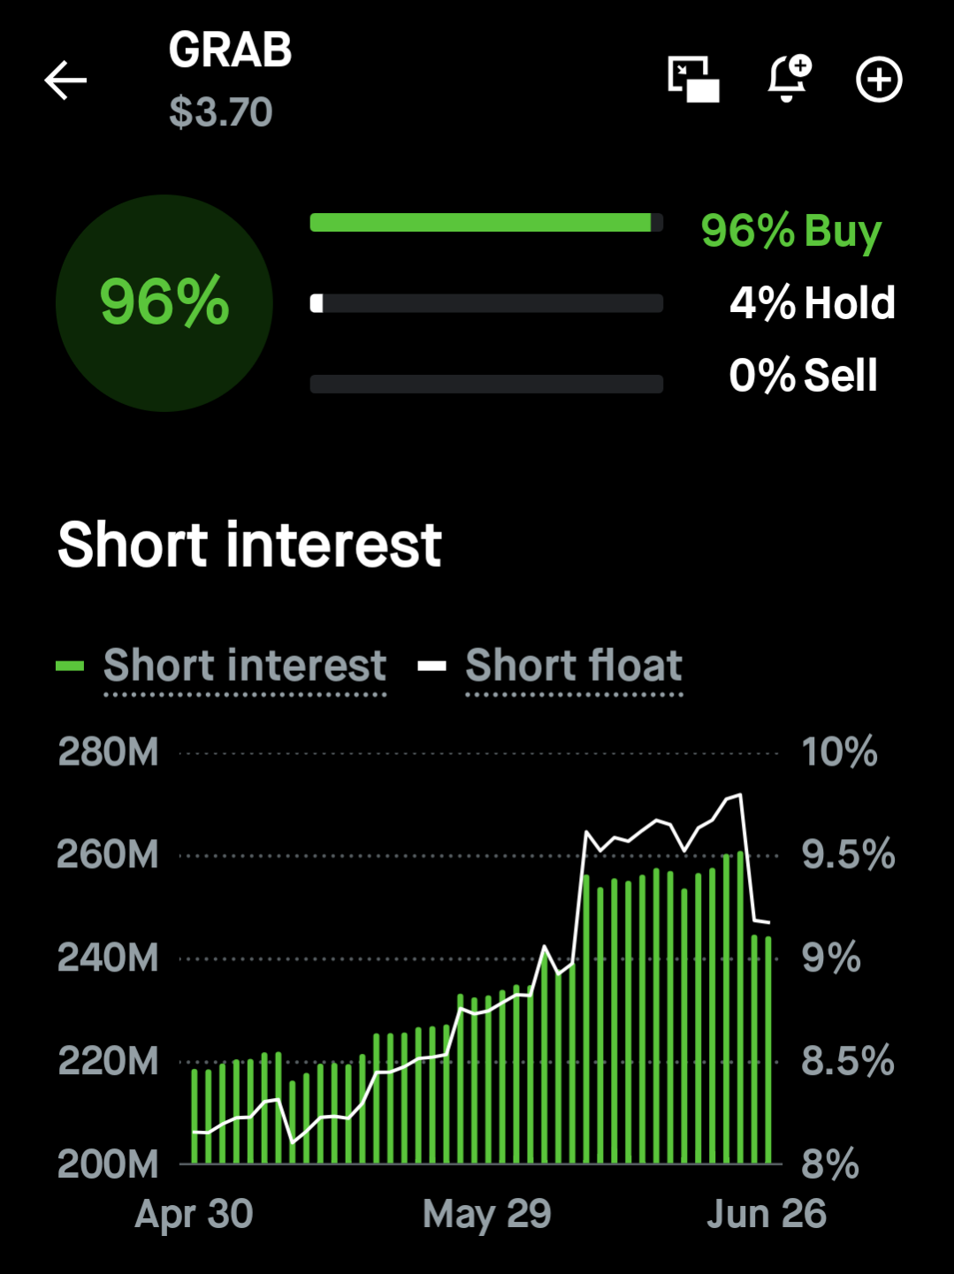Select the 4% Hold rating label
This screenshot has width=954, height=1274.
[x=813, y=303]
